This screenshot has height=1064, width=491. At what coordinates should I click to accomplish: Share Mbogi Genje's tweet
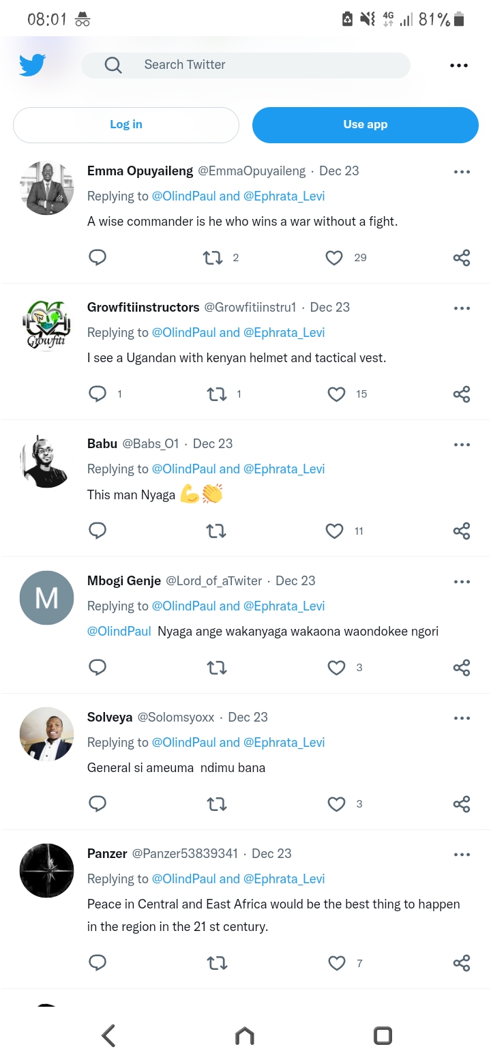[462, 668]
